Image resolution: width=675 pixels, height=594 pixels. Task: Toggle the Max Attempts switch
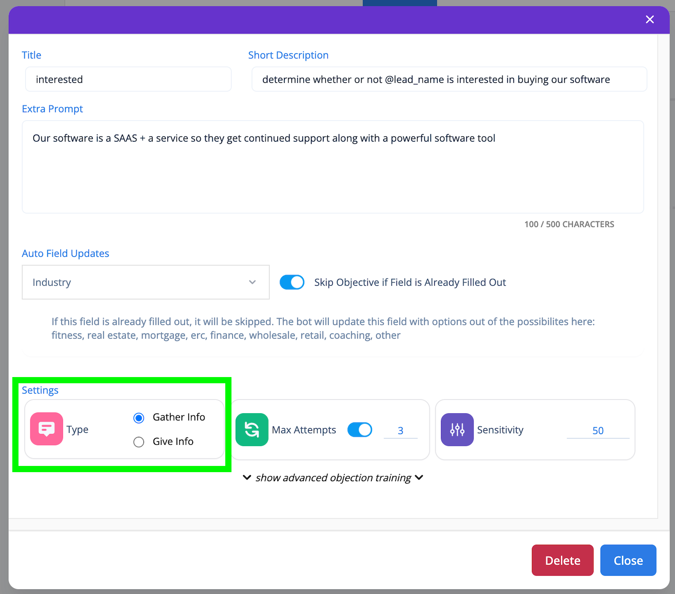coord(360,429)
